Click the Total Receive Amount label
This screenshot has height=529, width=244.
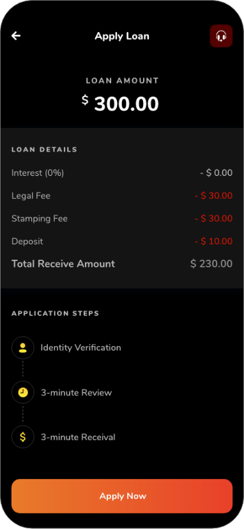pos(63,264)
